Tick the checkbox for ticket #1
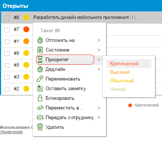The height and width of the screenshot is (141, 162). point(7,42)
